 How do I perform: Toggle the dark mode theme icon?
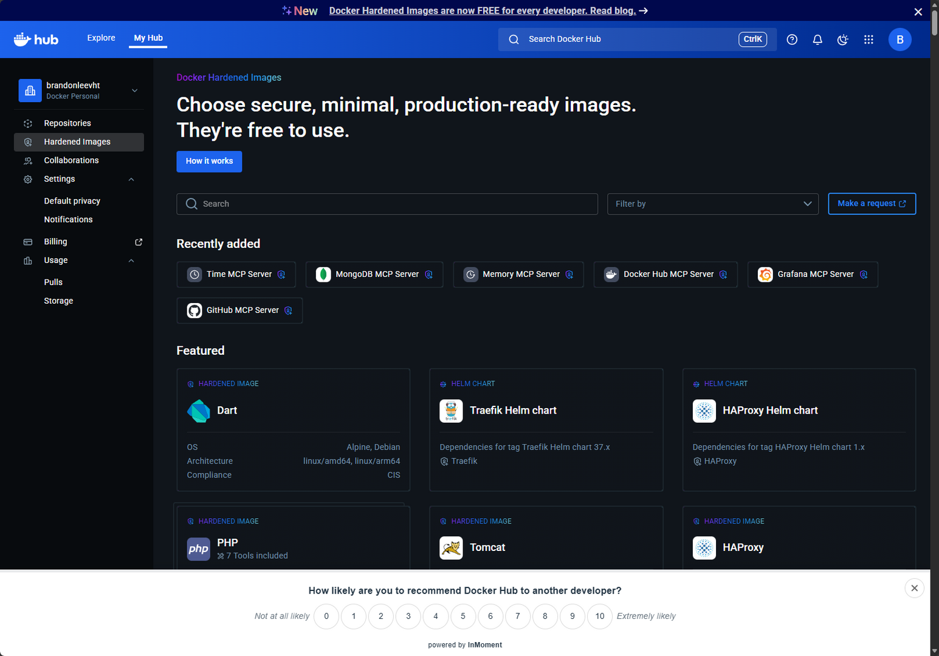(843, 39)
